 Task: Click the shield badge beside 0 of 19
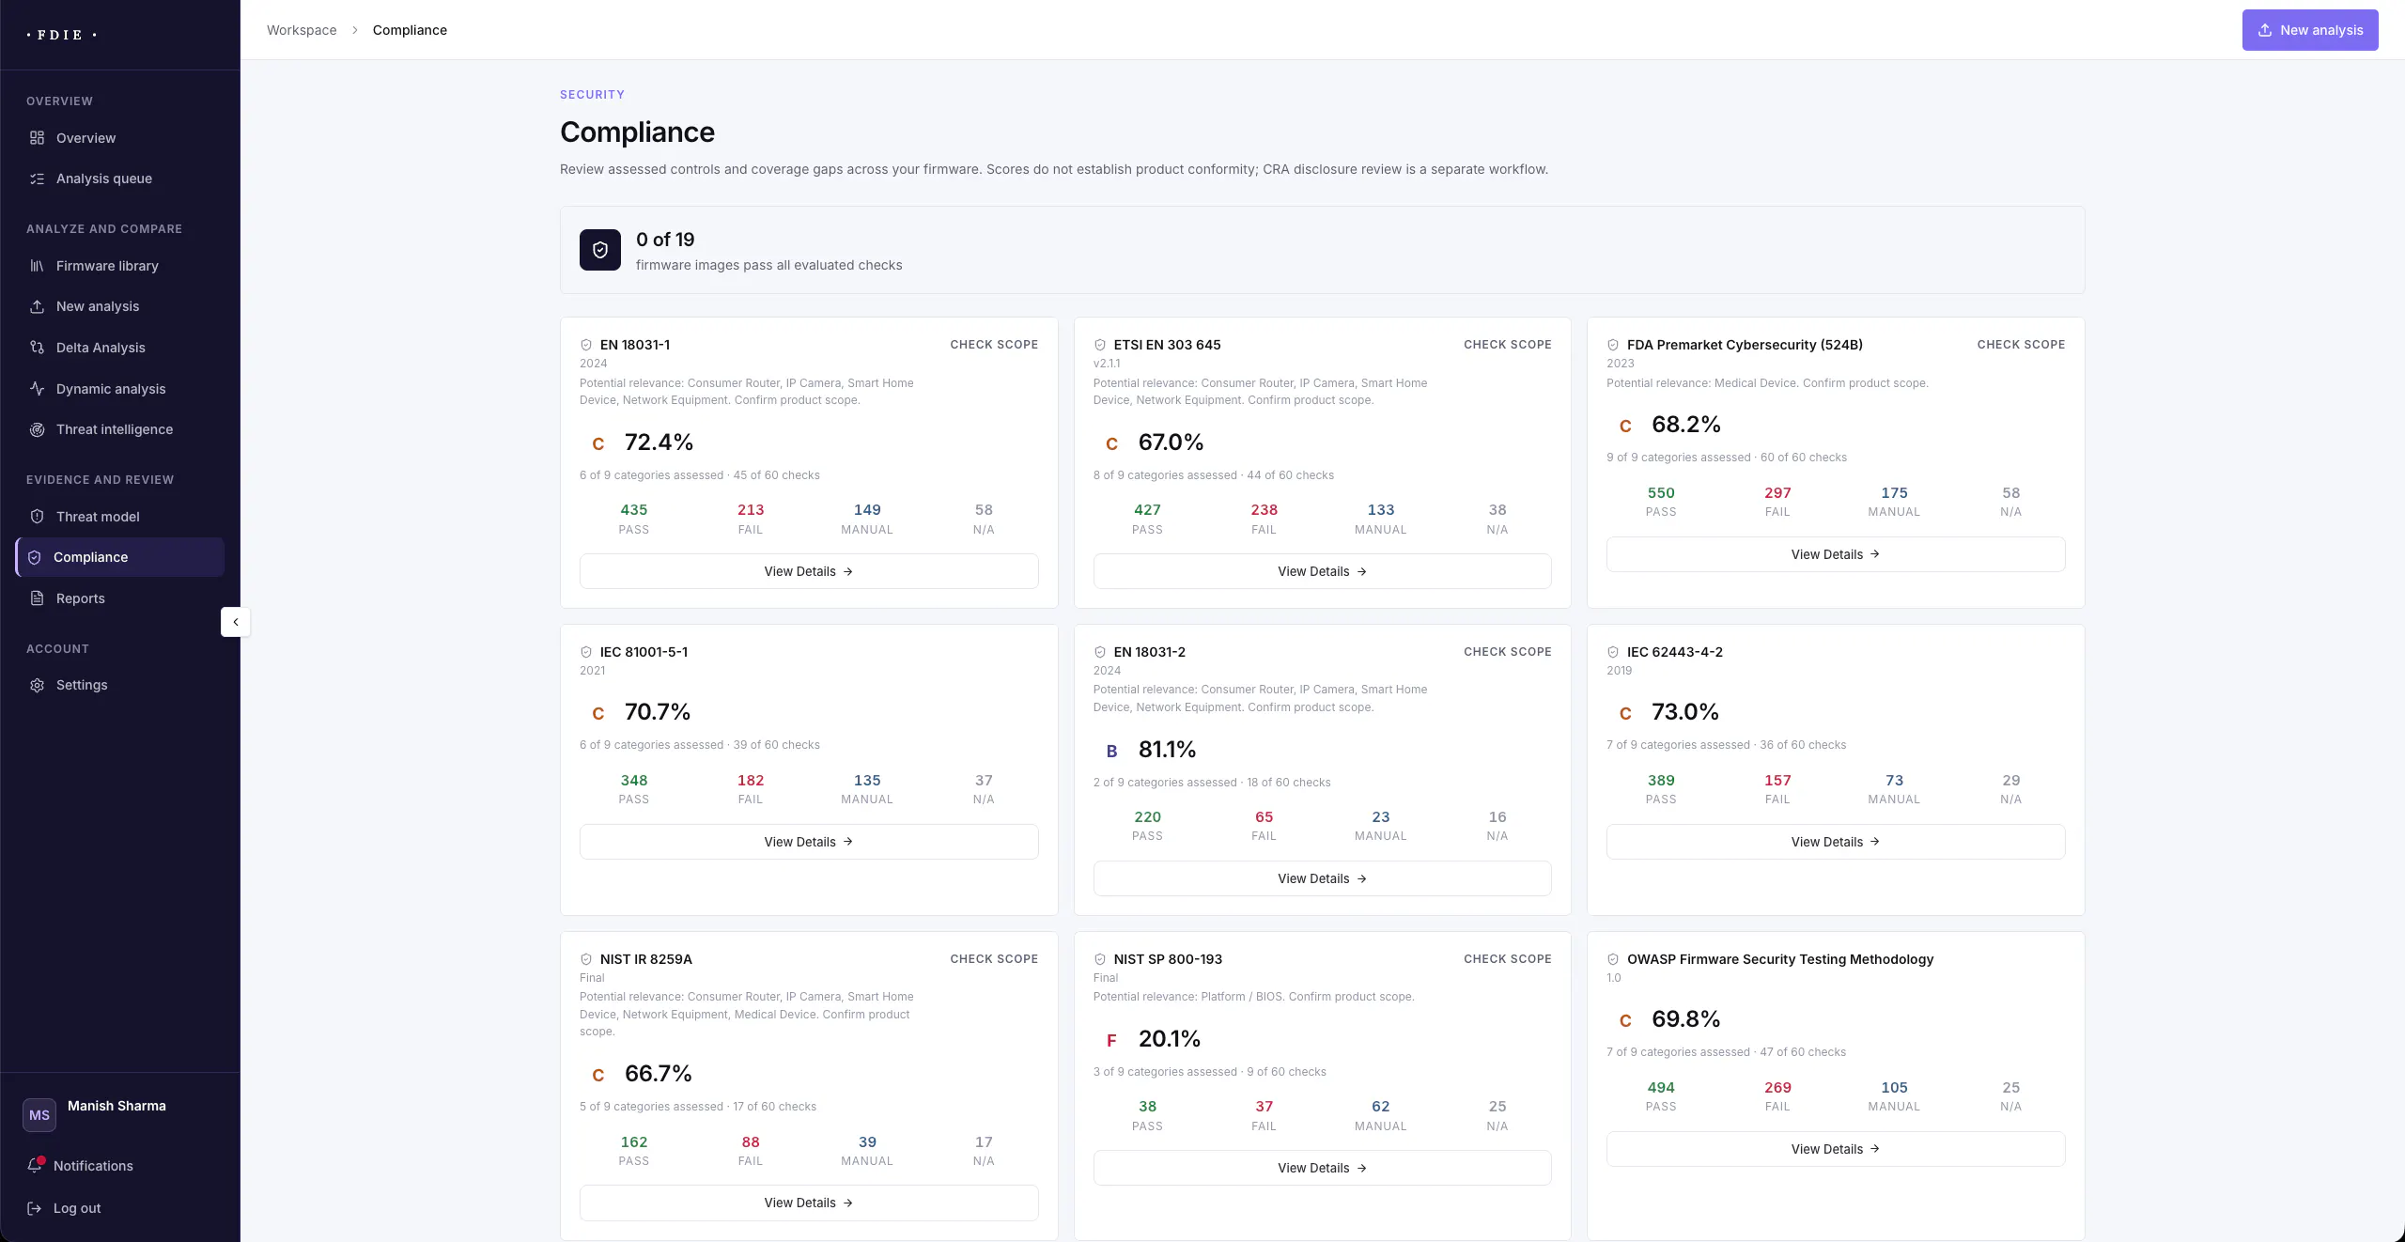pos(600,250)
